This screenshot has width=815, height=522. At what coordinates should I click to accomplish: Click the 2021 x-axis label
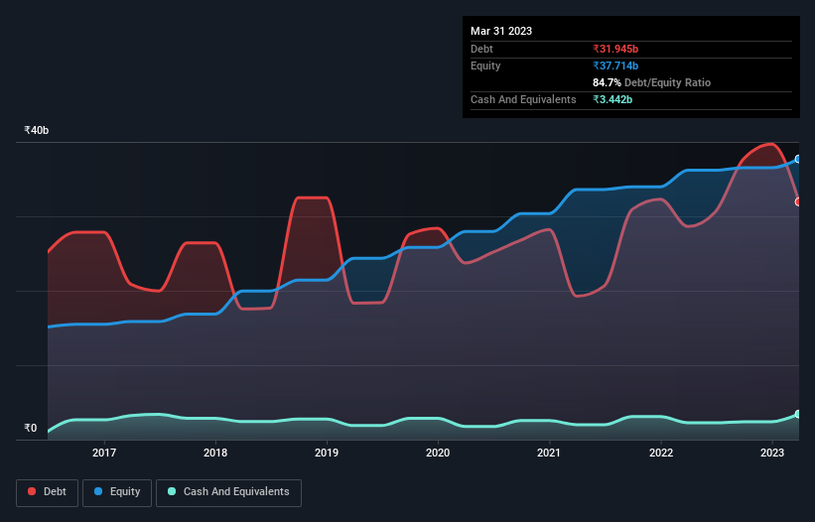549,453
